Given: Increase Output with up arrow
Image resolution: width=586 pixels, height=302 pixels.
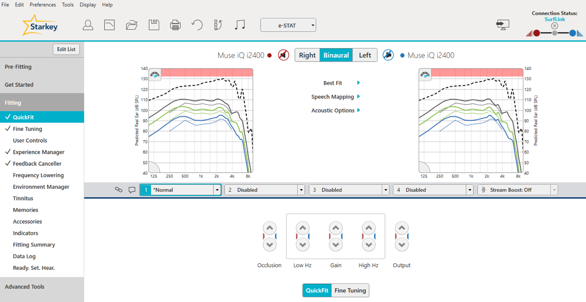Looking at the screenshot, I should (x=402, y=228).
